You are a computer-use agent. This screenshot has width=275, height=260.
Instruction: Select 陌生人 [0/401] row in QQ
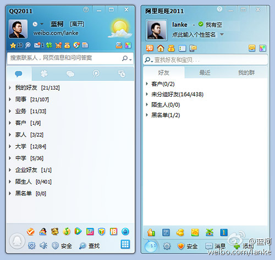click(70, 181)
